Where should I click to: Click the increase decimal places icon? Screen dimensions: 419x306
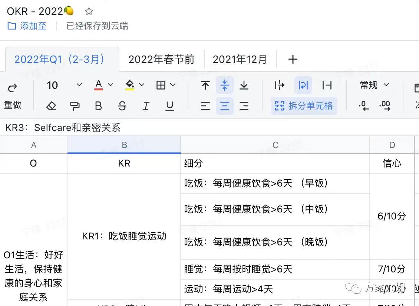tap(385, 106)
